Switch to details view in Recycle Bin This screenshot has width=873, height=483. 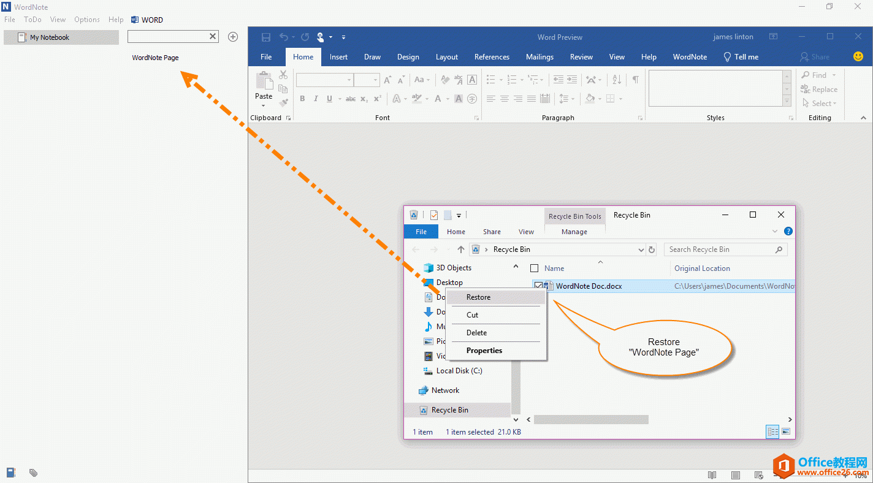pos(773,432)
